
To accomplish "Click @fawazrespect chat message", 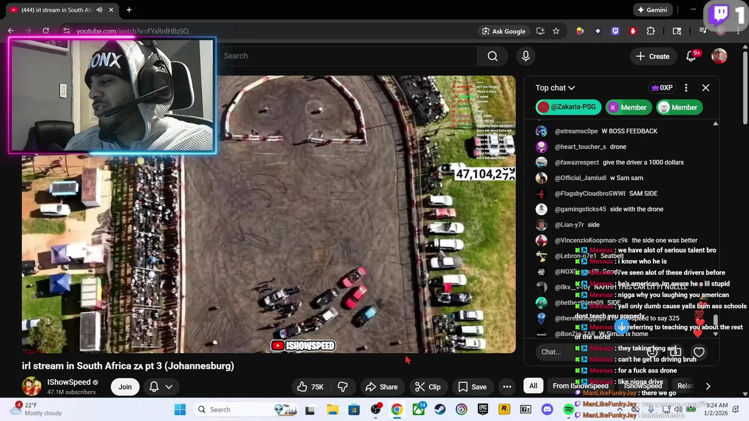I will click(619, 163).
